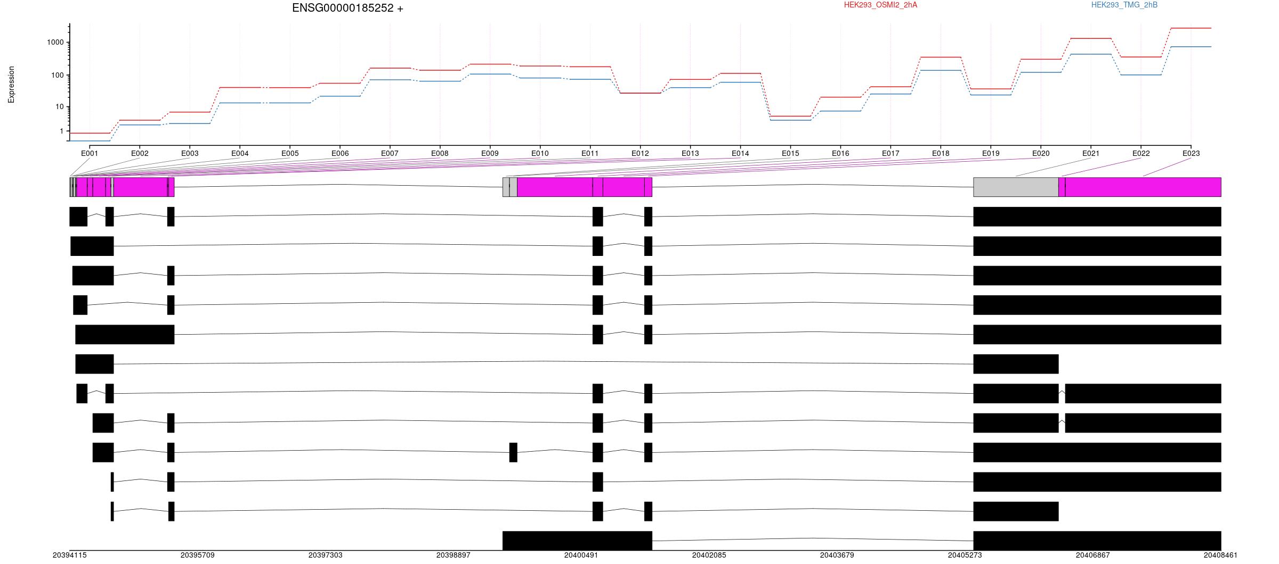Click exon label E009

point(490,153)
